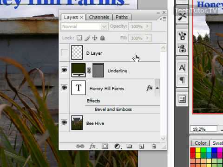Viewport: 223px width, 167px height.
Task: Click the Honey Hill Farms layer name
Action: pos(107,89)
